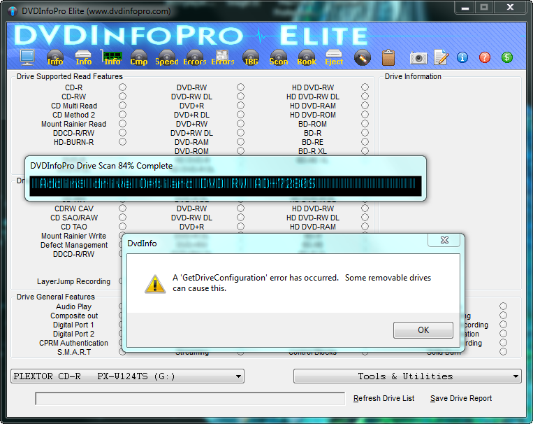Toggle the HD DVD-ROM radio button
Screen dimensions: 533x424
(x=365, y=115)
